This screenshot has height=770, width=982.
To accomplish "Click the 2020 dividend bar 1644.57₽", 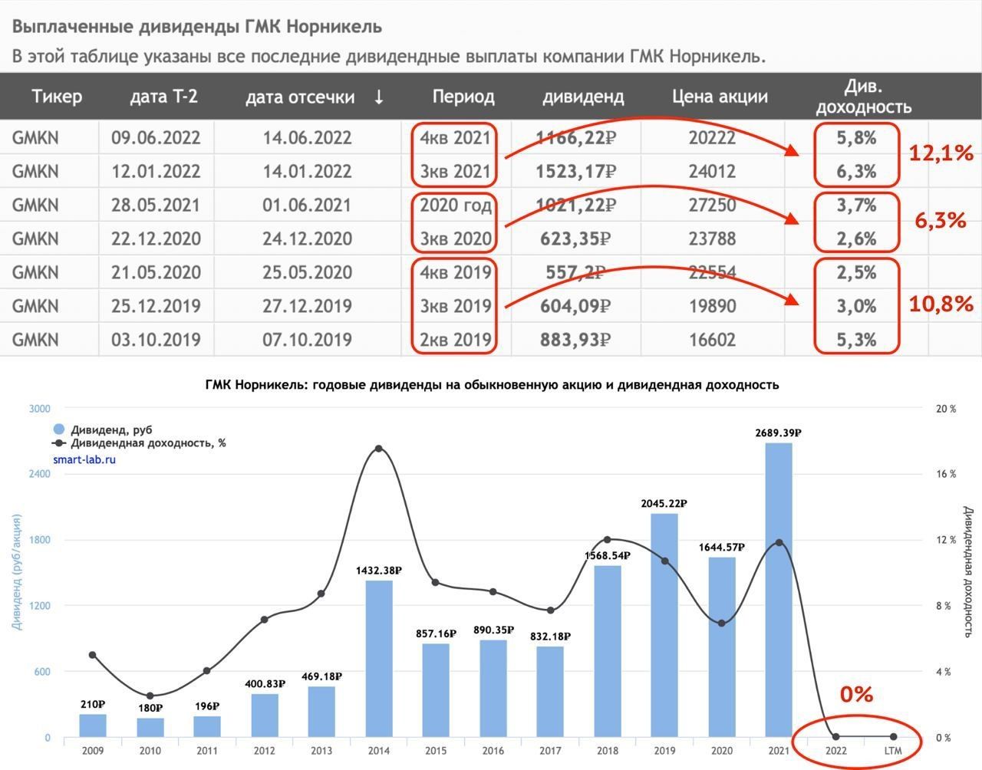I will pos(722,648).
